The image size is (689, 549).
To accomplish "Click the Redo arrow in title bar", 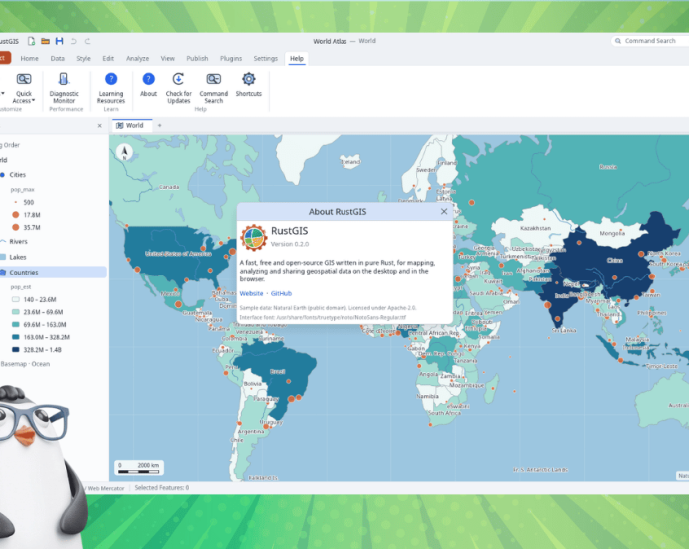I will 88,41.
